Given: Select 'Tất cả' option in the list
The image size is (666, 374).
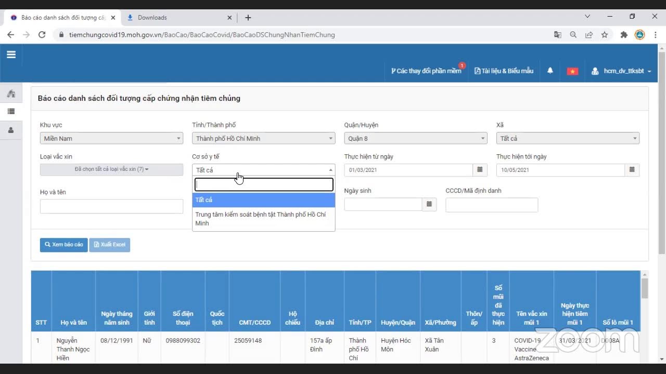Looking at the screenshot, I should click(x=263, y=200).
